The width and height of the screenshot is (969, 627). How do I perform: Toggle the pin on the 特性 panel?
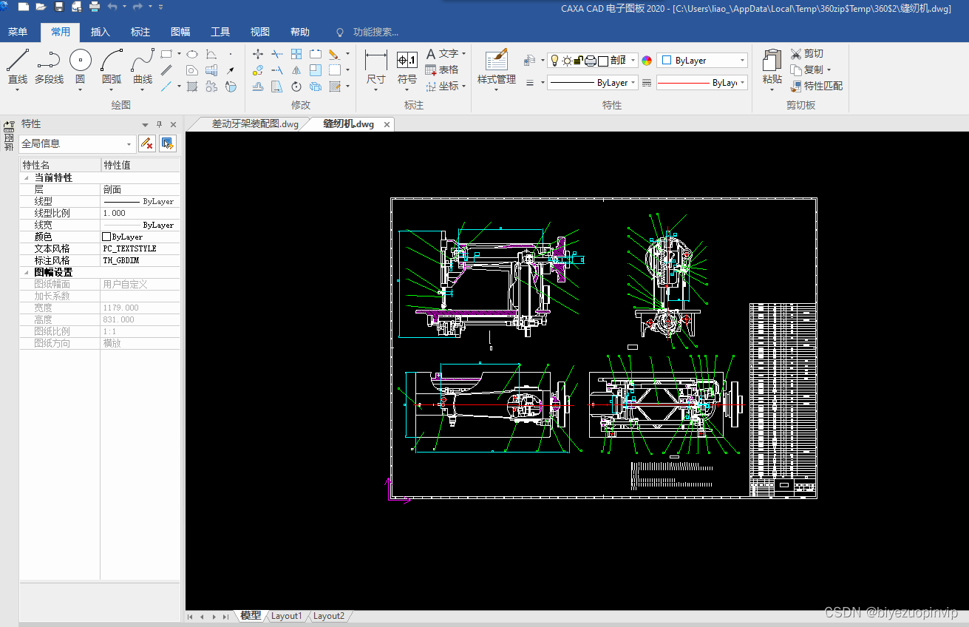159,124
